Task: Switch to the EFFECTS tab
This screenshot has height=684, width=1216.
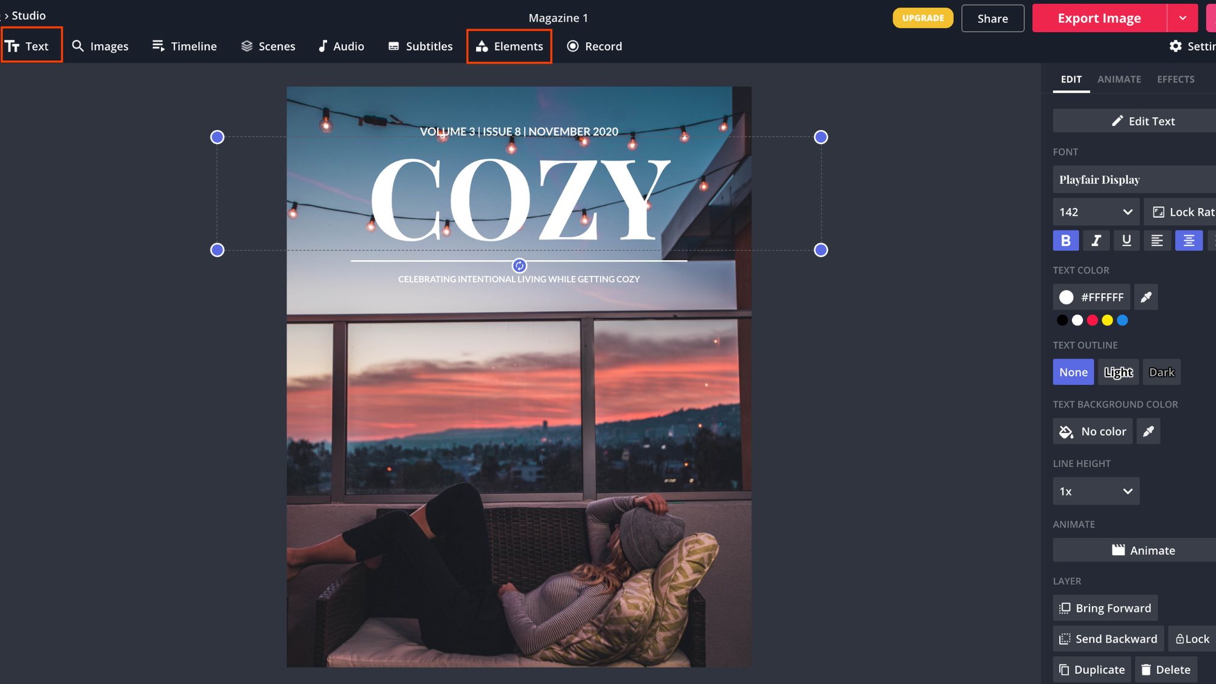Action: click(1175, 80)
